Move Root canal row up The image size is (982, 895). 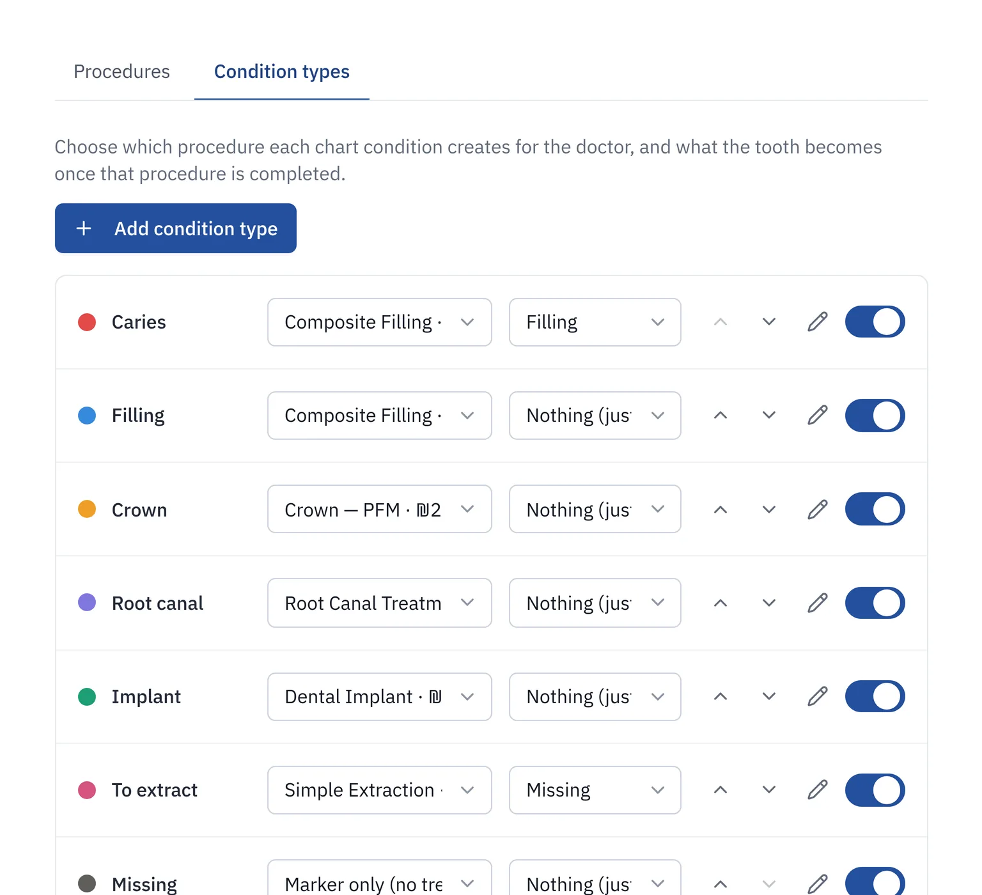[721, 603]
